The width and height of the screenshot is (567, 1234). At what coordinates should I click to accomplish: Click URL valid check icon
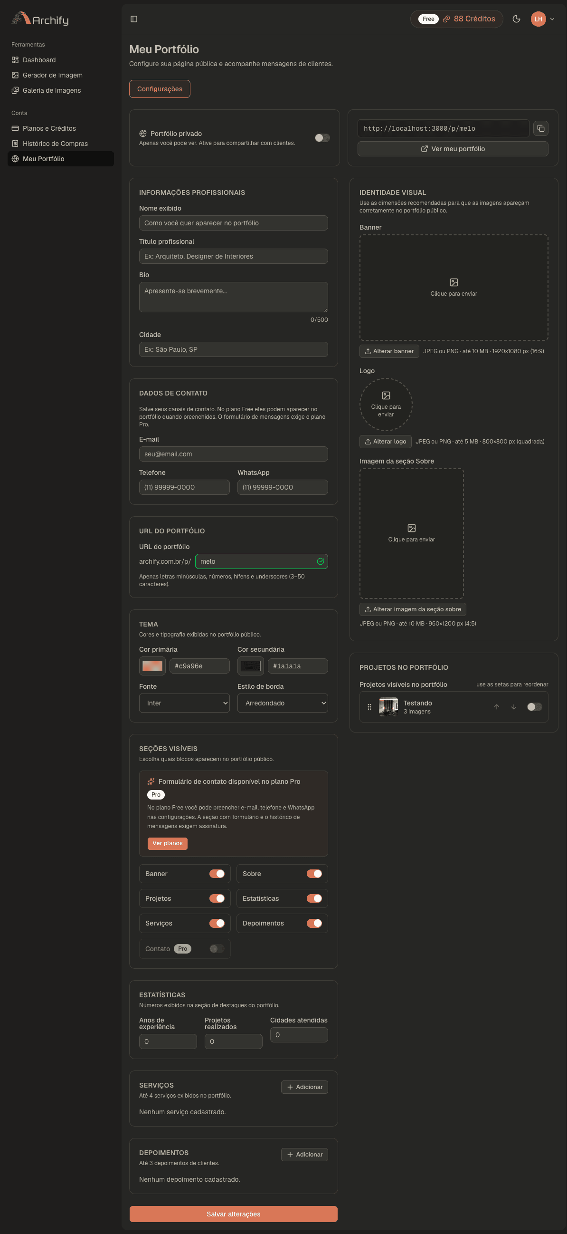(321, 561)
